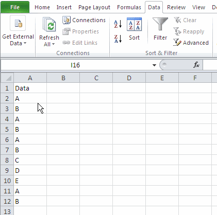Sort A to Z ascending

pyautogui.click(x=118, y=24)
